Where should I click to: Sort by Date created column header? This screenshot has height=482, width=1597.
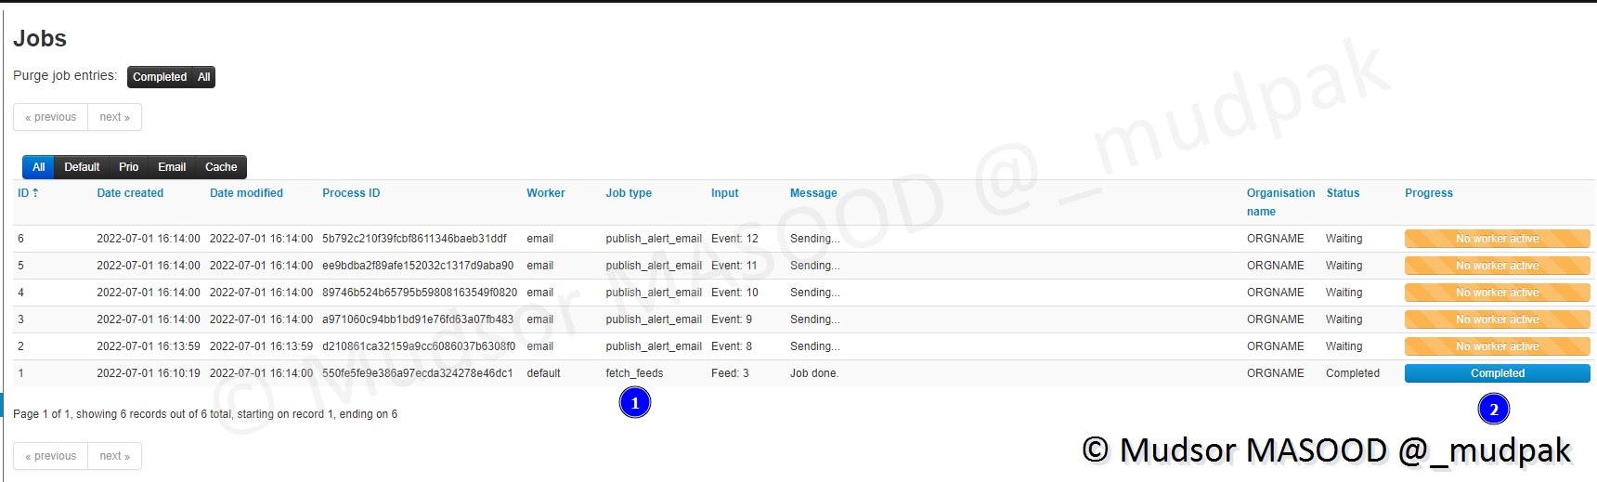130,193
